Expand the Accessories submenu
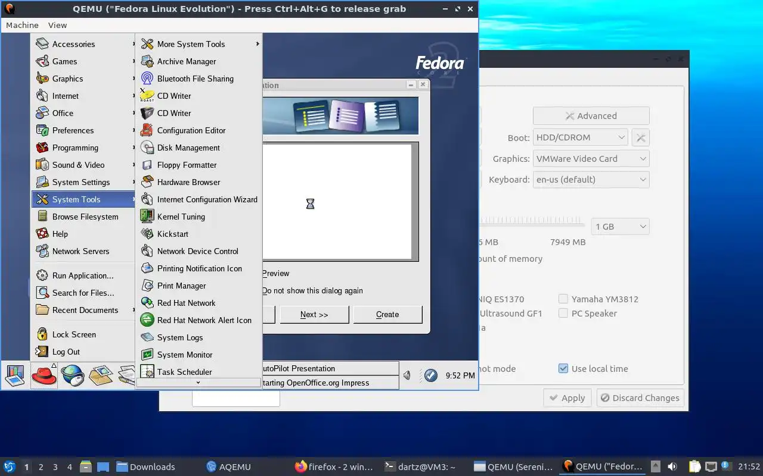Viewport: 763px width, 476px height. tap(83, 44)
